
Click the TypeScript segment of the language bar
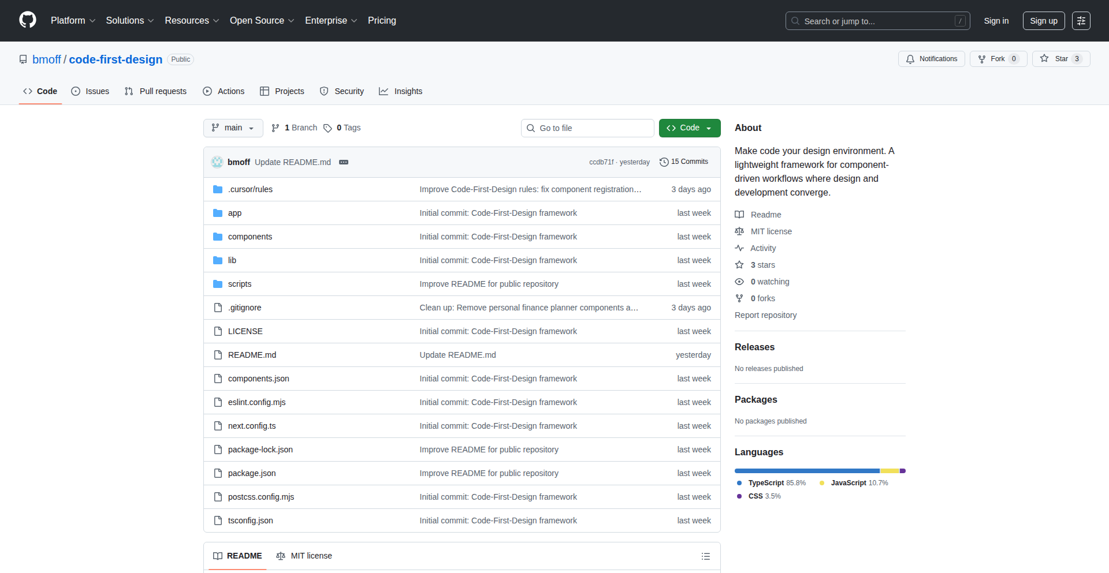806,470
